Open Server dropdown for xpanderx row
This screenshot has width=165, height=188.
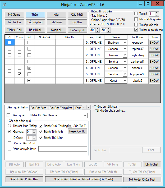(x=125, y=42)
